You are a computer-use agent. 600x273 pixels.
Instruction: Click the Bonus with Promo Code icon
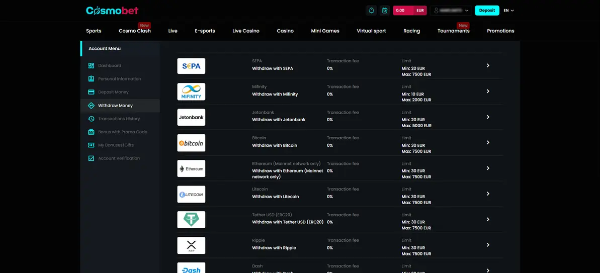pyautogui.click(x=91, y=132)
